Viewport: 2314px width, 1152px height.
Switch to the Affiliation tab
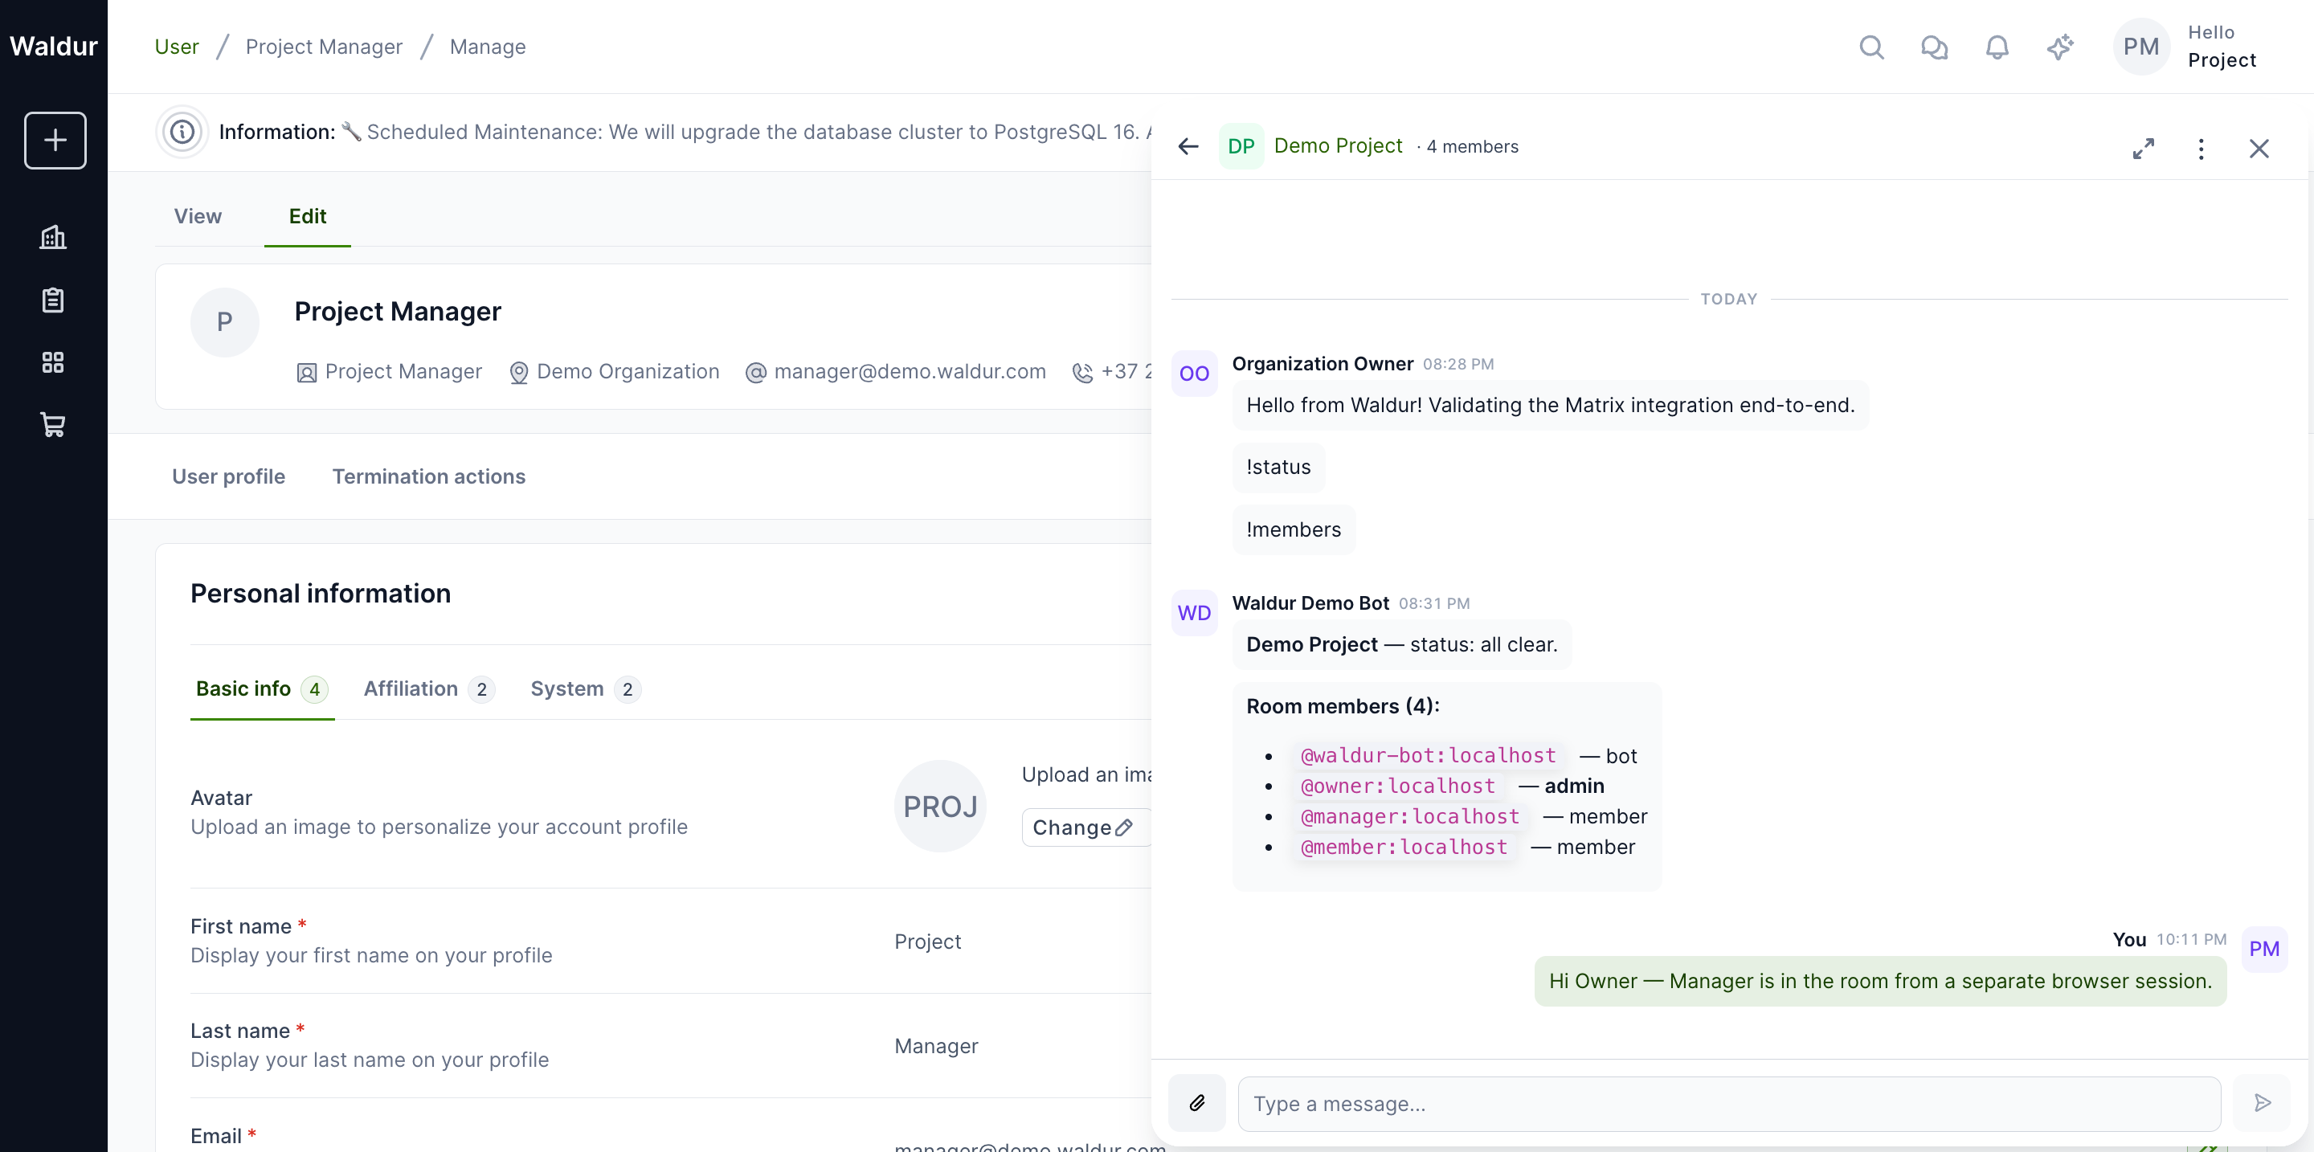[x=428, y=688]
